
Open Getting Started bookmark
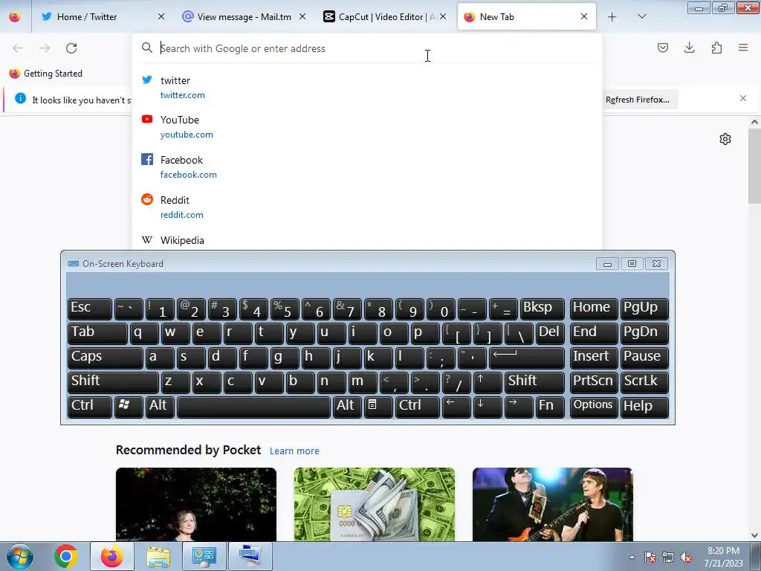[x=45, y=74]
